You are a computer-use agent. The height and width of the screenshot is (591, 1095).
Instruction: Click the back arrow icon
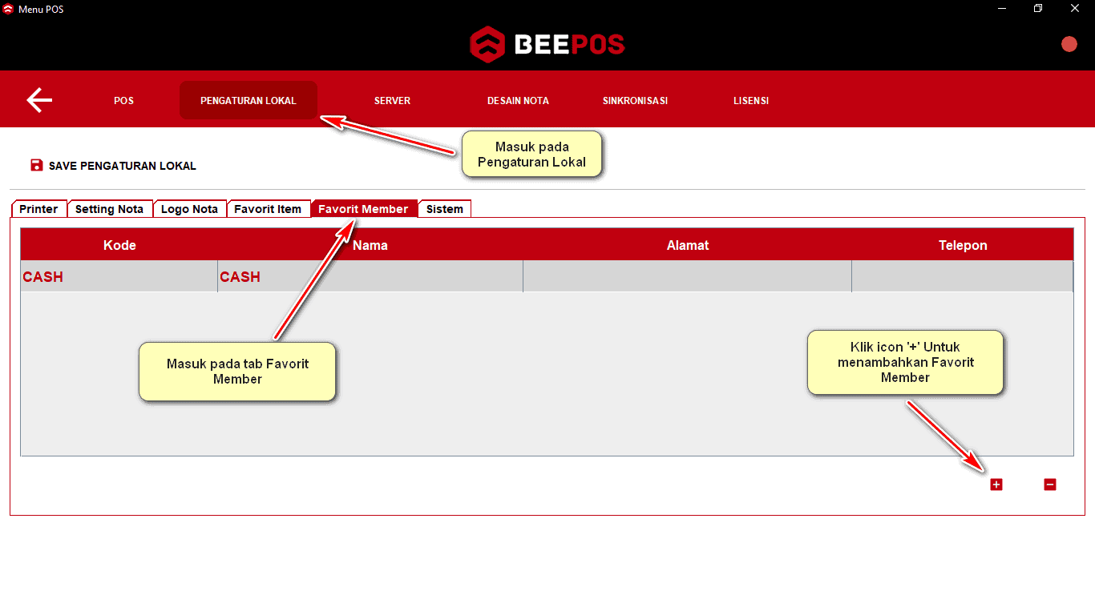39,100
